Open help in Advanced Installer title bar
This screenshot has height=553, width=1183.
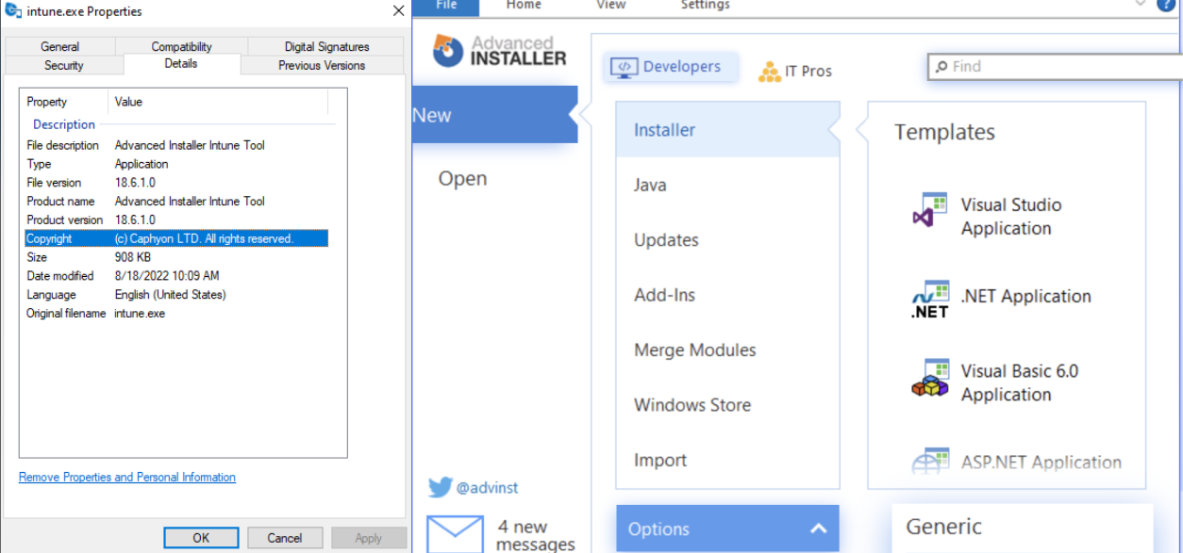click(1166, 4)
